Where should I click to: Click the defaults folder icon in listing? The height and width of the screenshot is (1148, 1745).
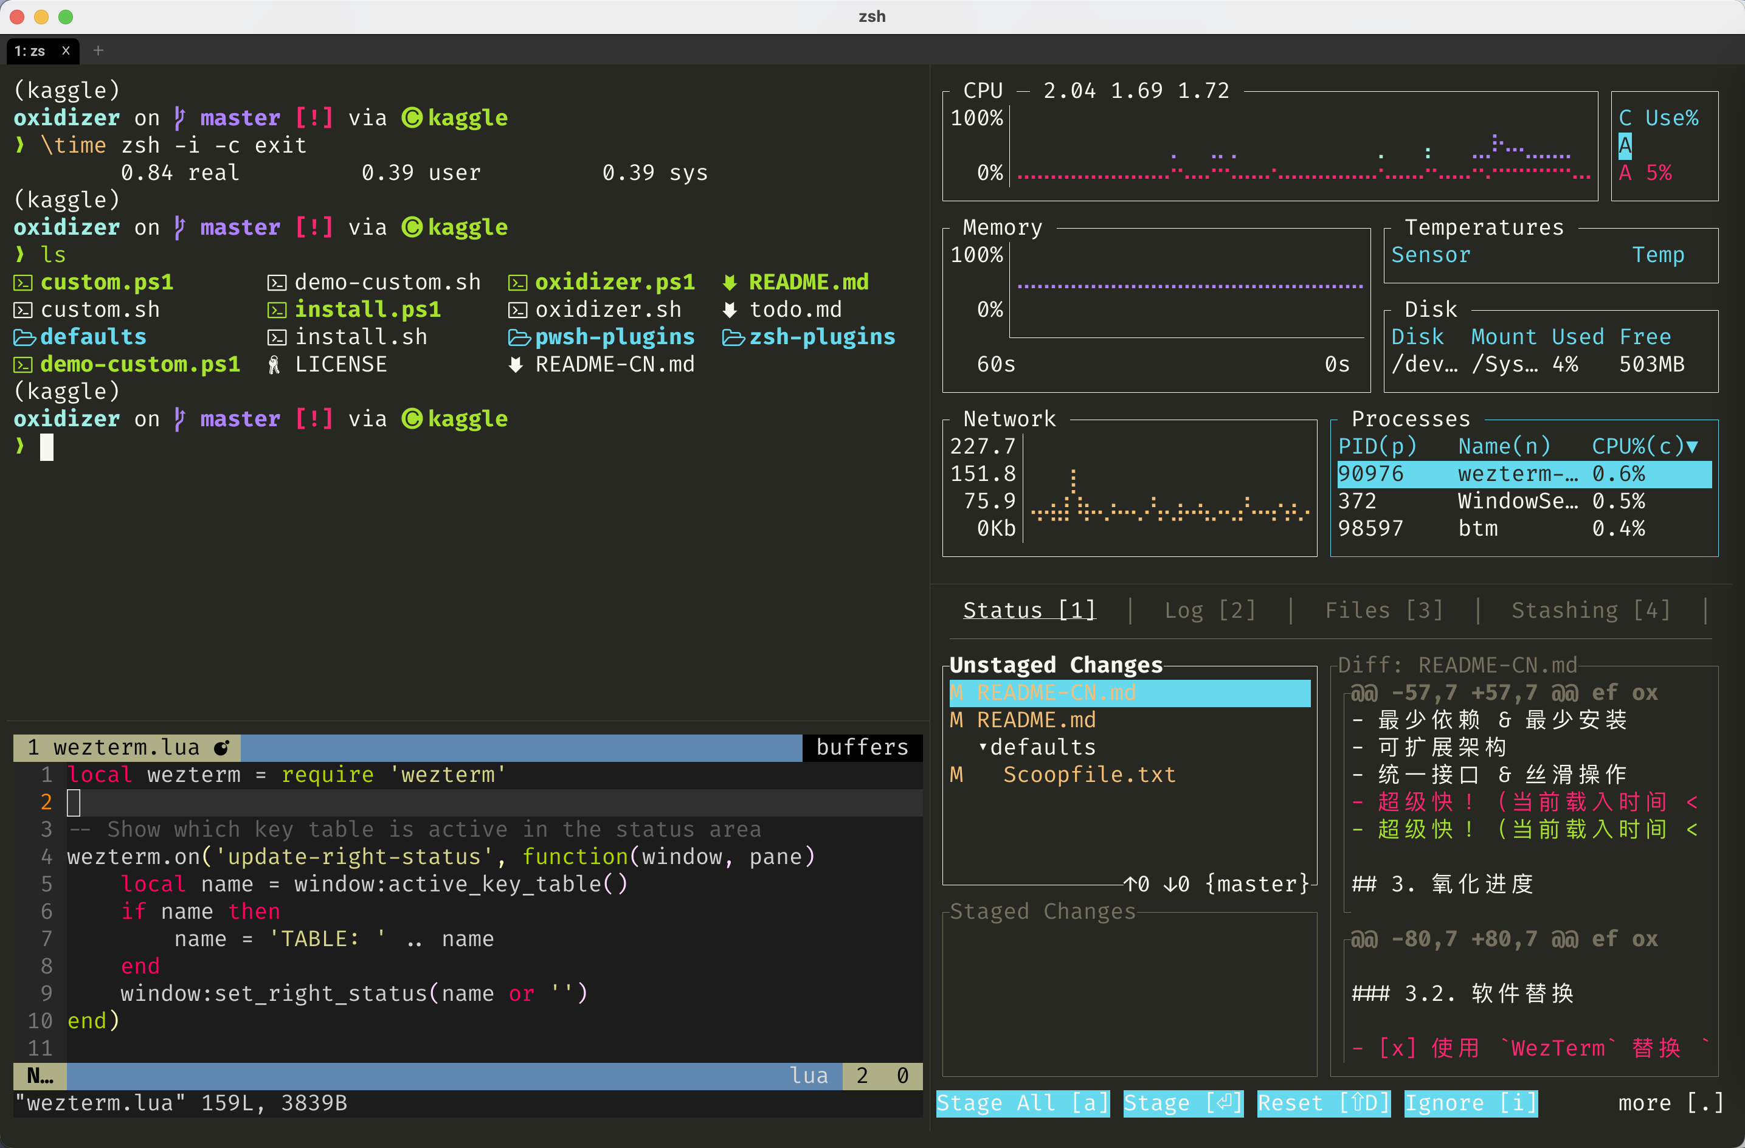tap(24, 337)
